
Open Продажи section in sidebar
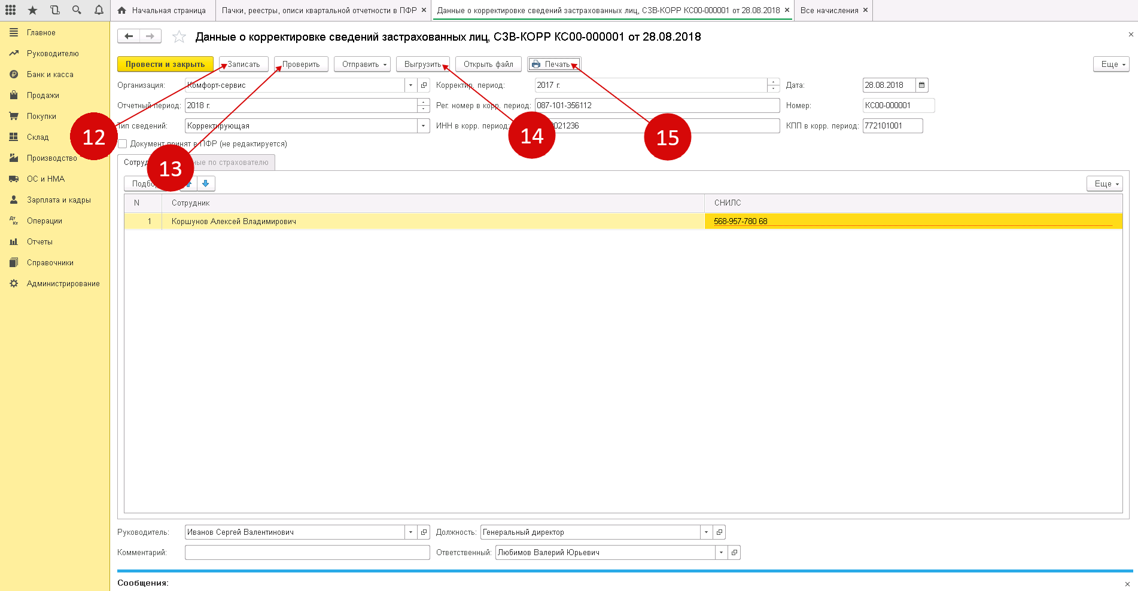tap(43, 96)
